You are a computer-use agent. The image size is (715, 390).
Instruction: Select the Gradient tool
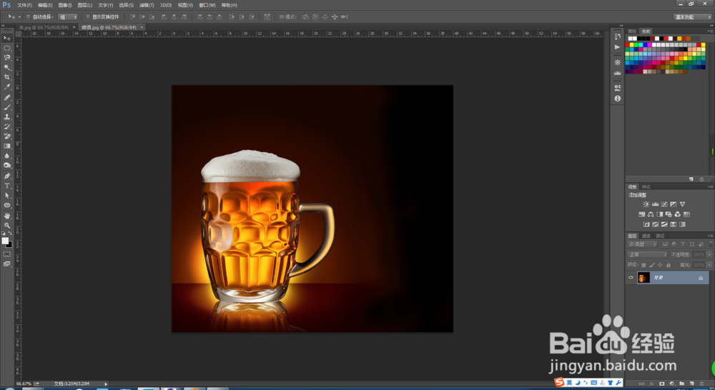7,146
